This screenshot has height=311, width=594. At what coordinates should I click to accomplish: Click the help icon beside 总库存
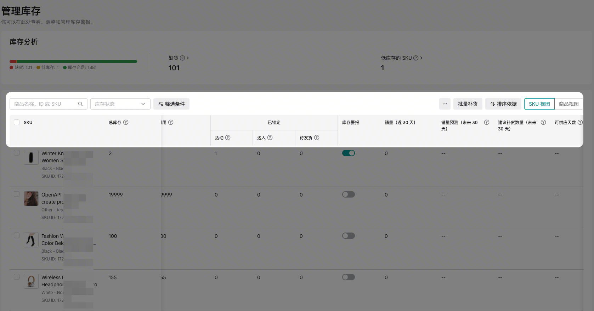[x=126, y=122]
